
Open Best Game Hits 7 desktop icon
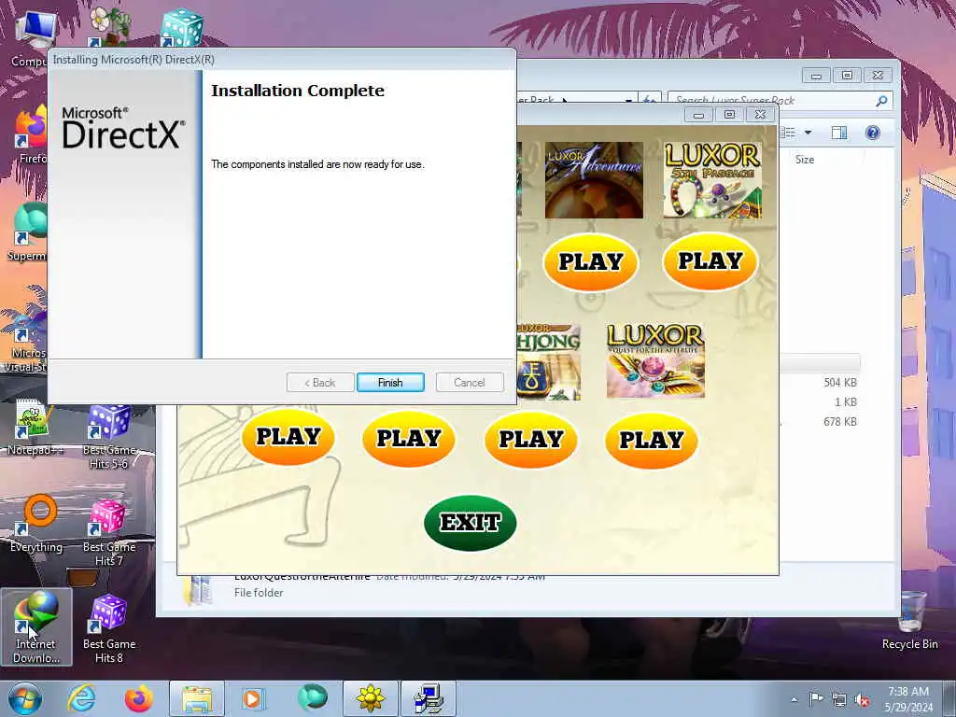(109, 531)
